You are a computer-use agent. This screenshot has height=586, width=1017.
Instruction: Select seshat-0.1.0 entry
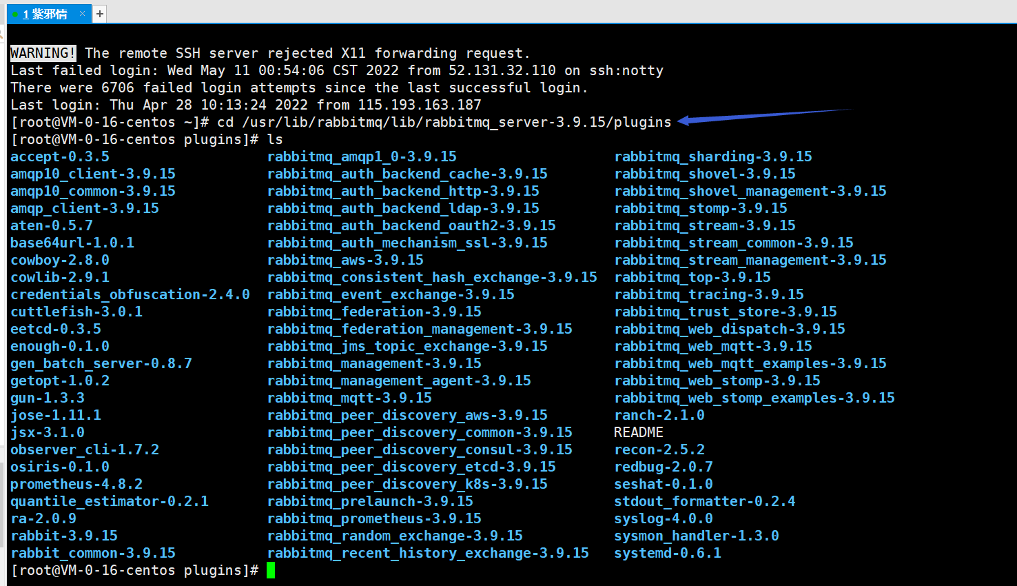tap(664, 484)
